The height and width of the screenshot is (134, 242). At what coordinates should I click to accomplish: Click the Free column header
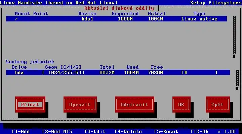(157, 67)
